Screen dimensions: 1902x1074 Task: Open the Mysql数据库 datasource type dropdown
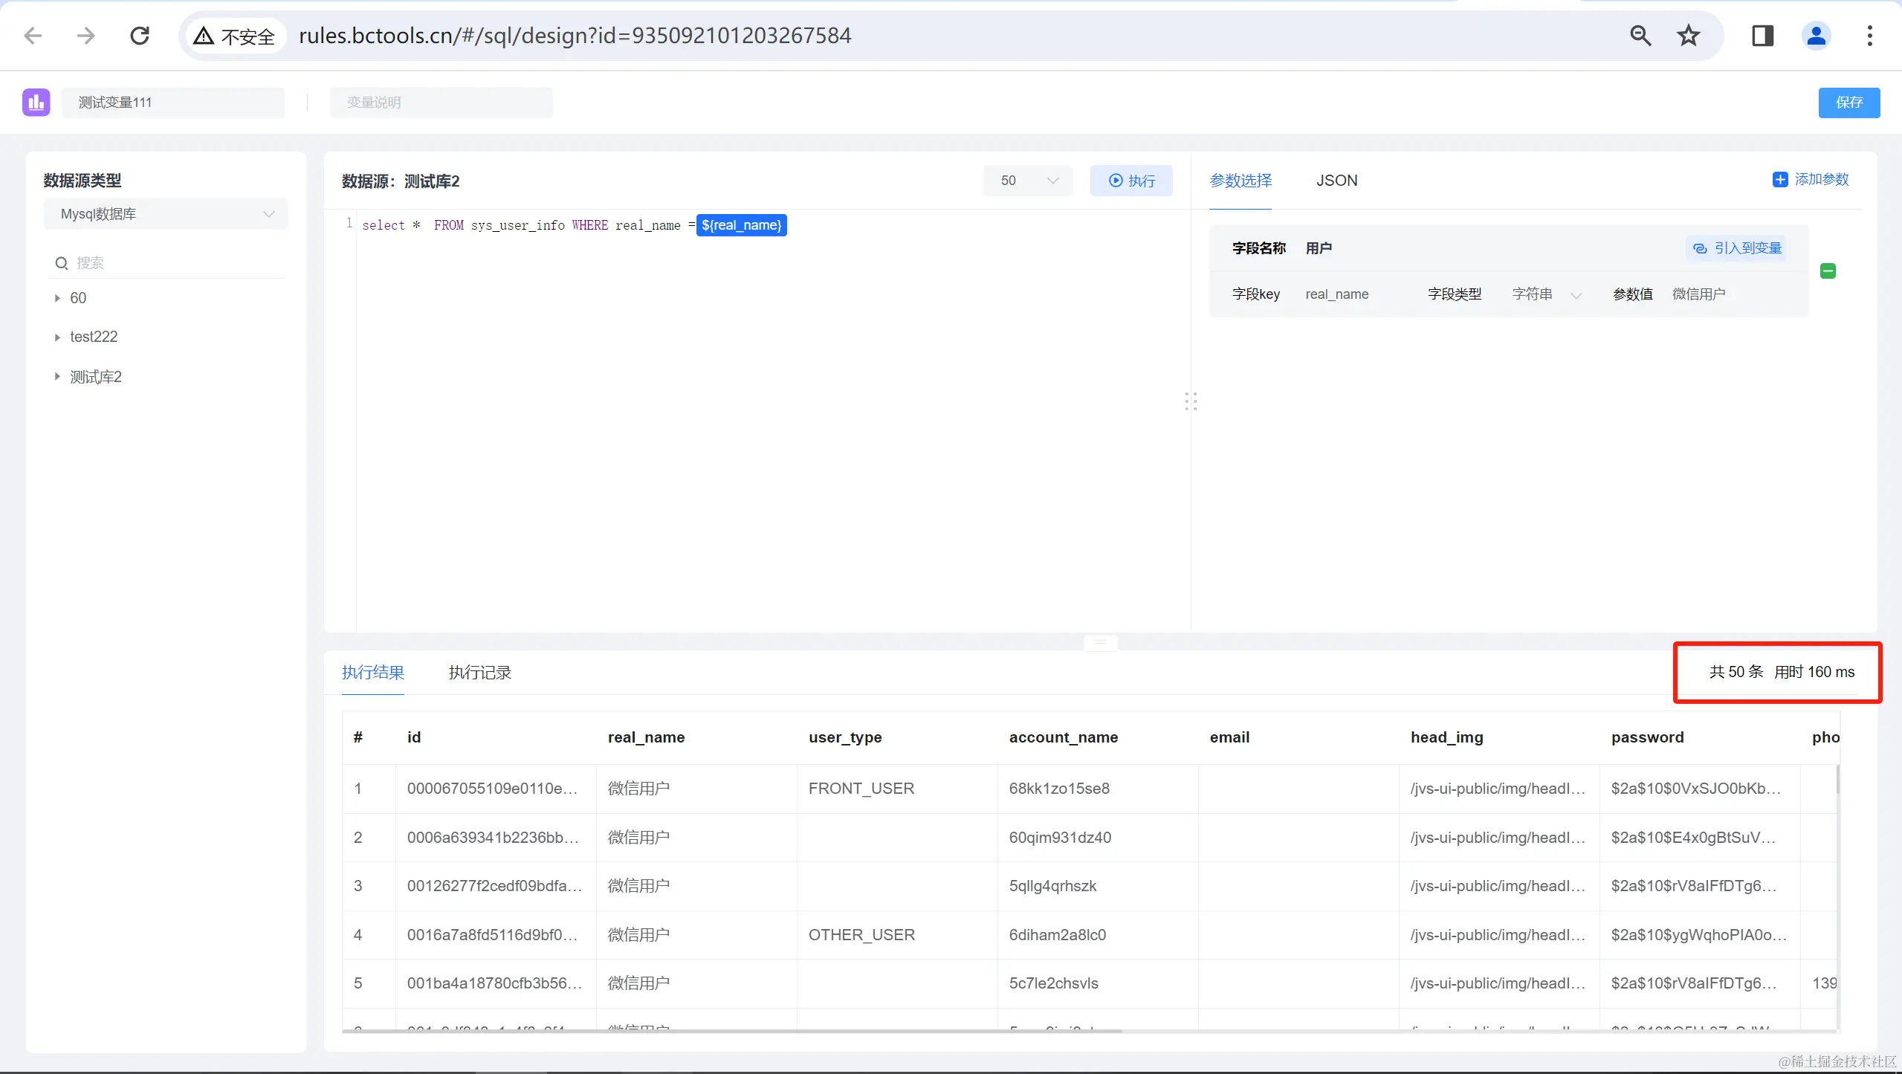[166, 214]
